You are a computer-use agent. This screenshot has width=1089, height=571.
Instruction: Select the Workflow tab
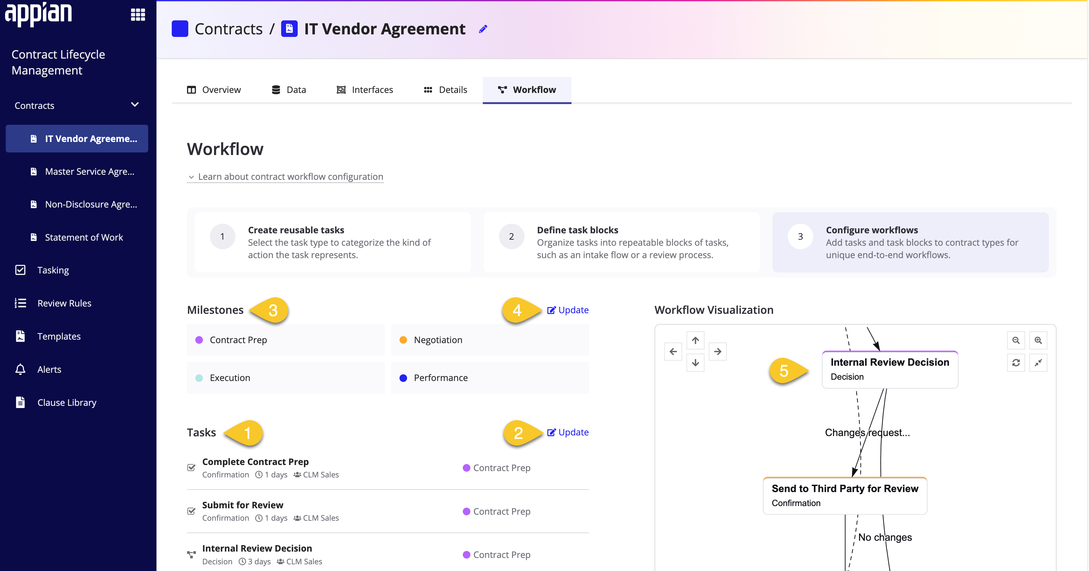[527, 90]
